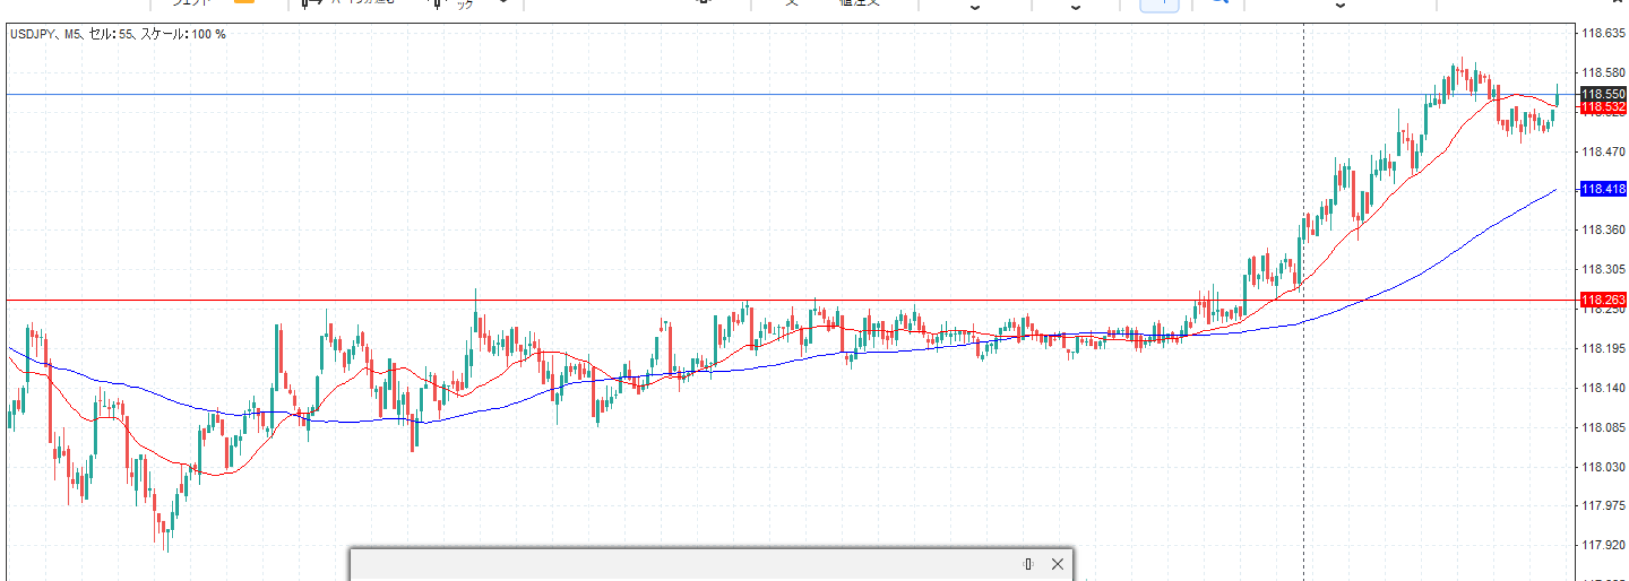Screen dimensions: 1629x581
Task: Click the 118.140 value on price axis
Action: tap(1602, 388)
